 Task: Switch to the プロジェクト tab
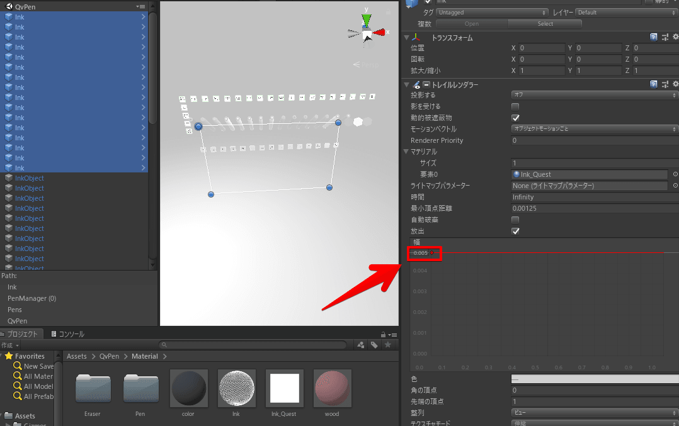[22, 334]
